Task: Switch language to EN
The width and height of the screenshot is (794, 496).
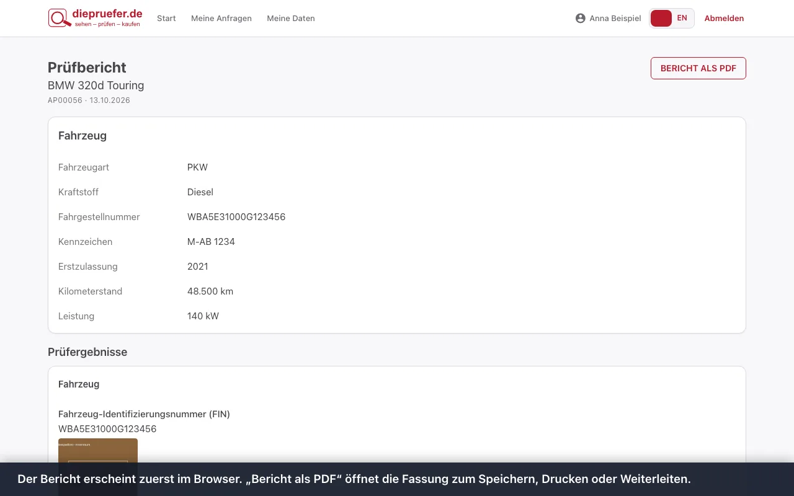Action: (682, 18)
